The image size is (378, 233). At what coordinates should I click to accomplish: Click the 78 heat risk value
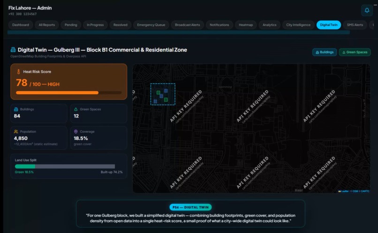click(x=22, y=83)
